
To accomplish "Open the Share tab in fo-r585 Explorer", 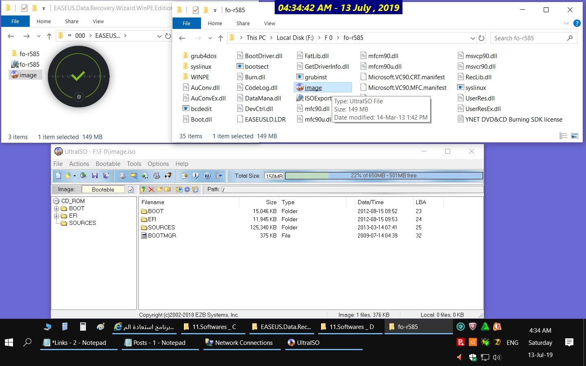I will coord(243,24).
